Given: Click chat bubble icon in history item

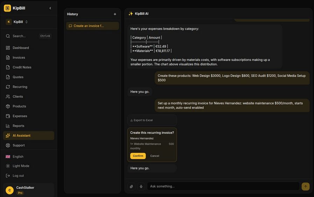Looking at the screenshot, I should pyautogui.click(x=70, y=26).
